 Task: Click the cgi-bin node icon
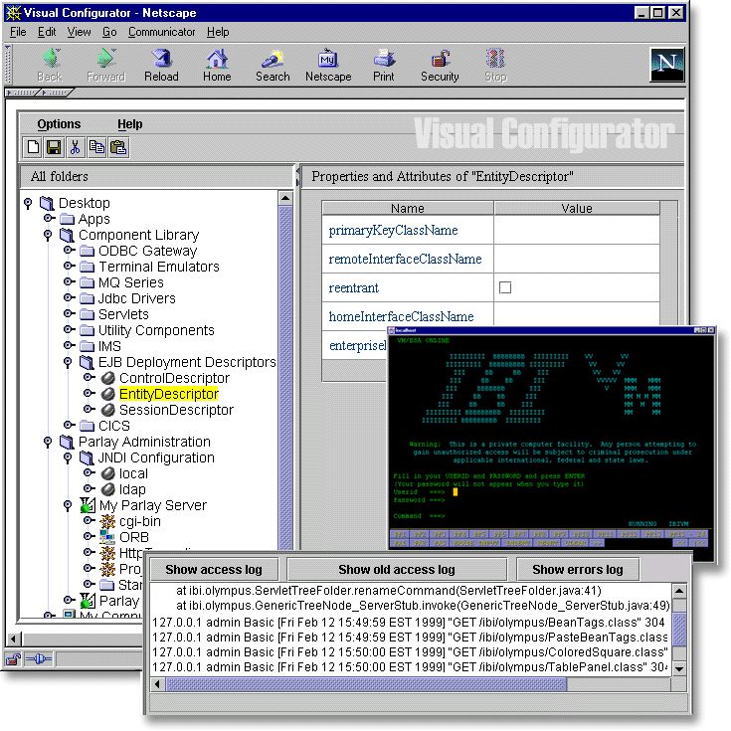(107, 521)
